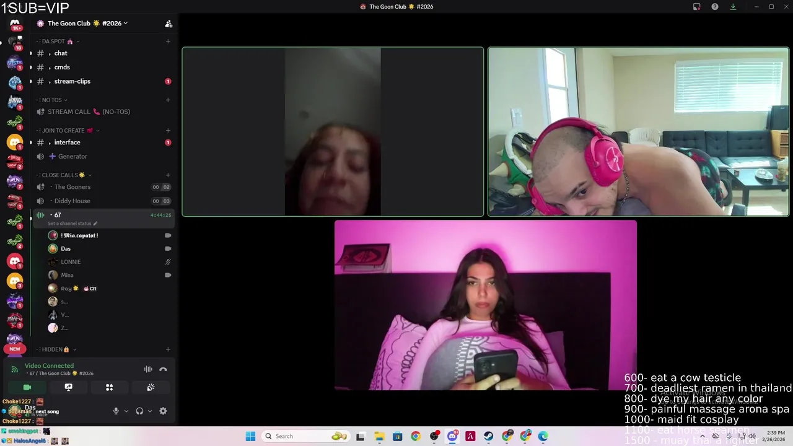Screen dimensions: 793x446
Task: Show hidden system tray icons
Action: 702,436
